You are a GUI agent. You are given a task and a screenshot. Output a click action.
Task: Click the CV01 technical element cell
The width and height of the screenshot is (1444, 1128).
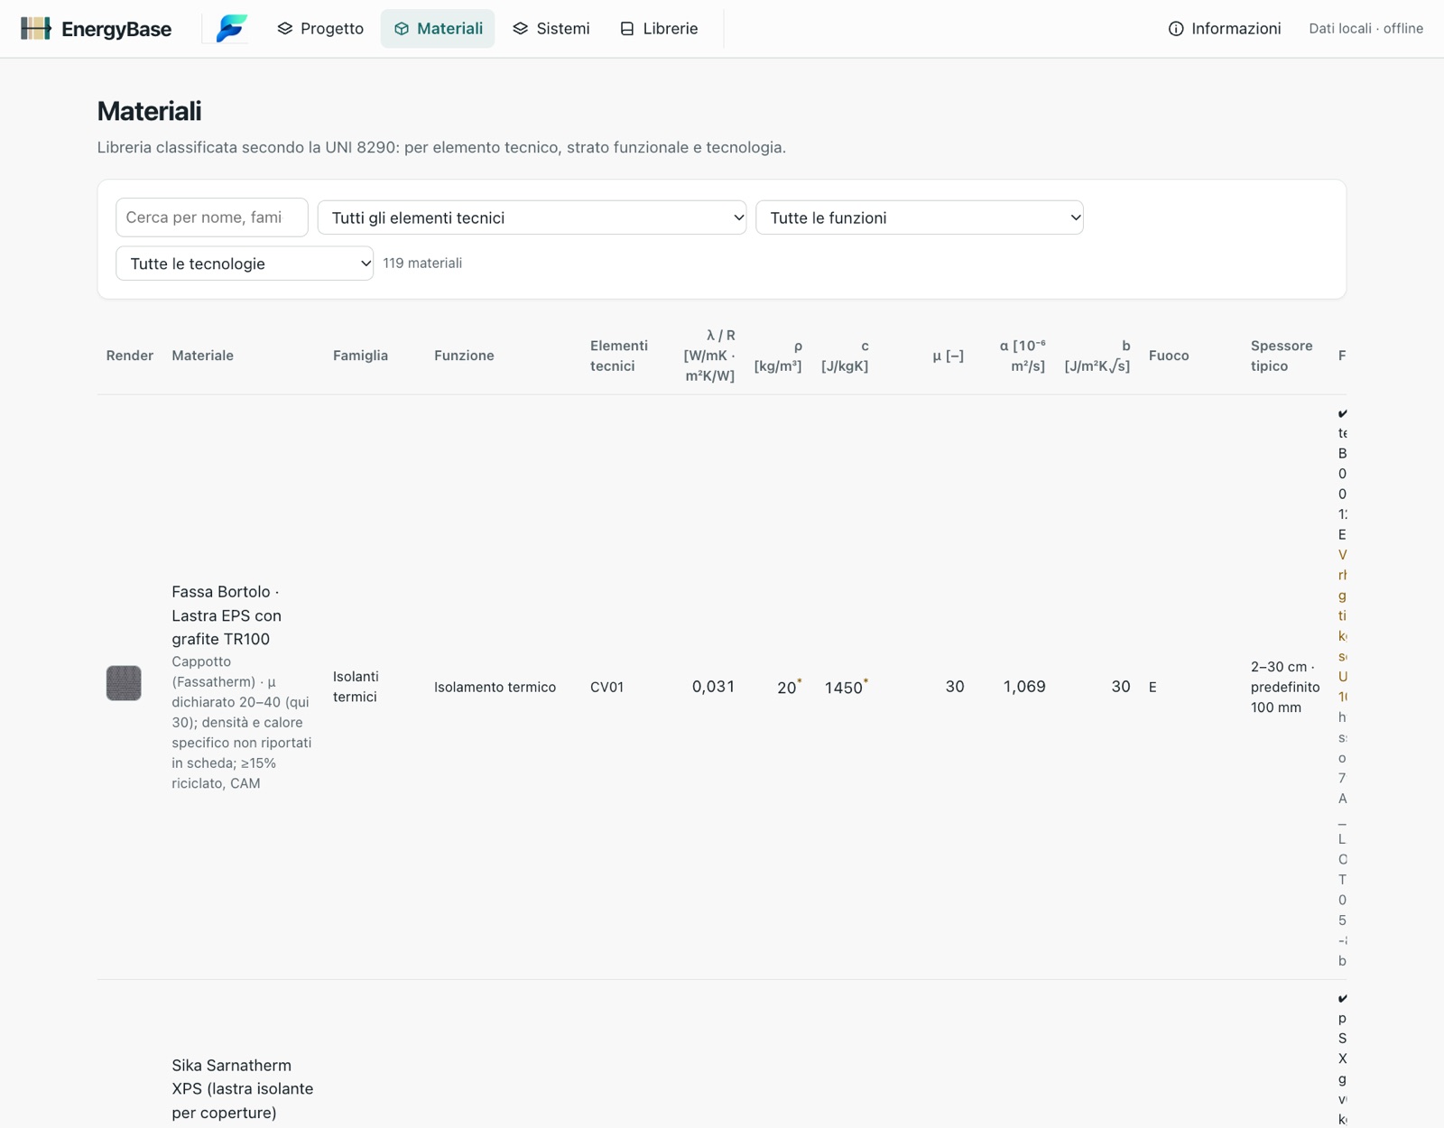tap(607, 687)
